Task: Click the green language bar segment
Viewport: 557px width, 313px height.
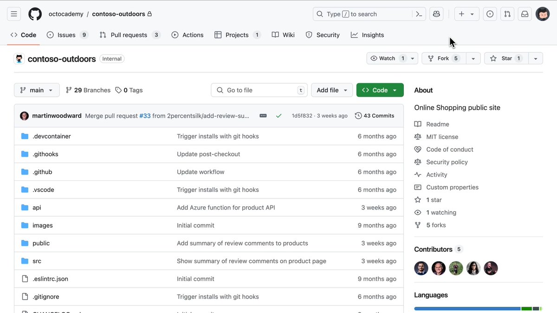Action: [x=526, y=308]
